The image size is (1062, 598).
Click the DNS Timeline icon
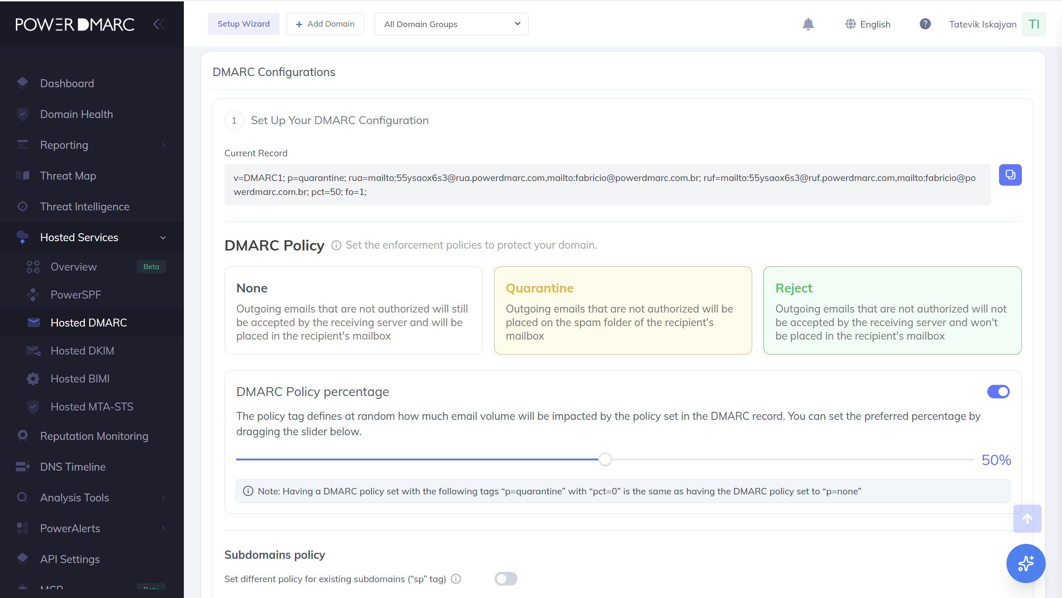coord(22,466)
